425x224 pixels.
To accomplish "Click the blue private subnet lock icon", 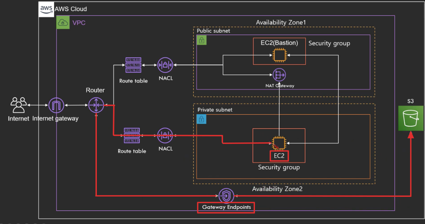I will click(x=201, y=119).
